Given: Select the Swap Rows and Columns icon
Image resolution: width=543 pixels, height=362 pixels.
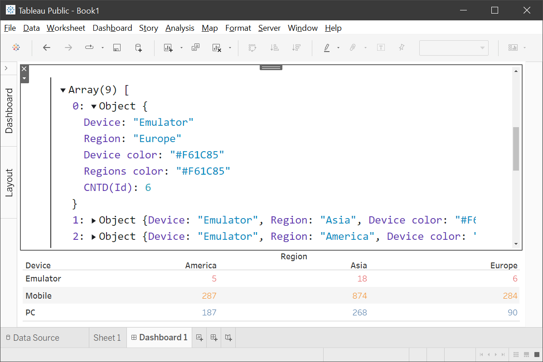Looking at the screenshot, I should click(252, 48).
